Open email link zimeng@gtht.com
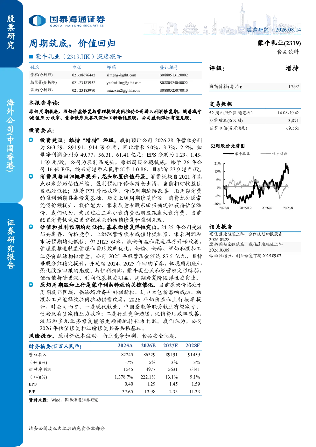316x447 pixels. (x=121, y=75)
